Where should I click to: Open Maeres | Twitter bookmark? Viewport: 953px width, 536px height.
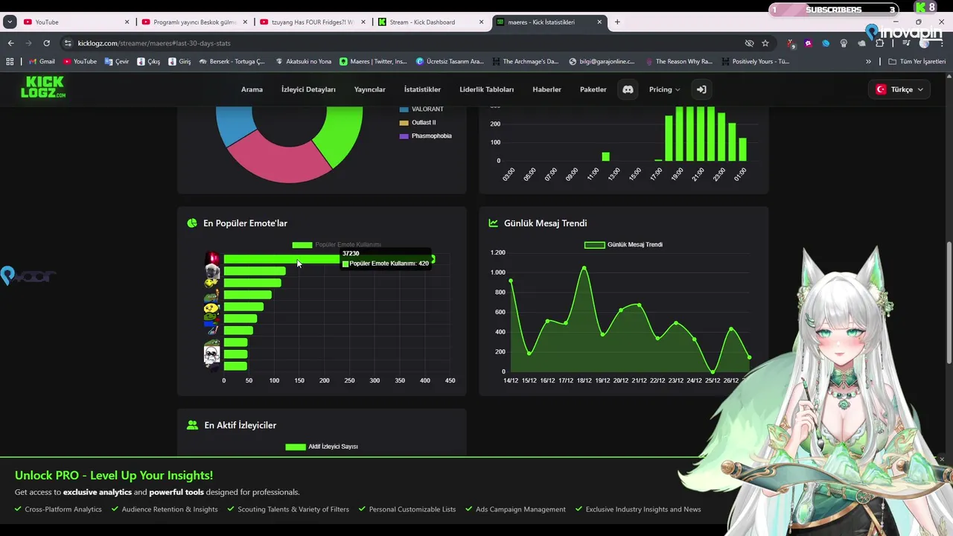click(x=373, y=61)
